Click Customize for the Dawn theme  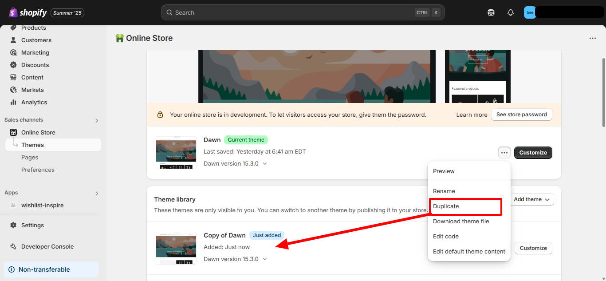tap(533, 152)
